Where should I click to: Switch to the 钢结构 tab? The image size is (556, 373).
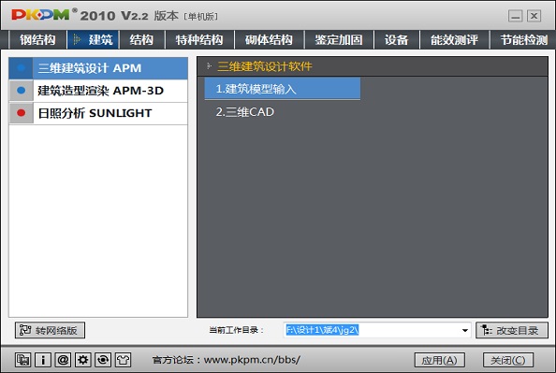tap(37, 39)
